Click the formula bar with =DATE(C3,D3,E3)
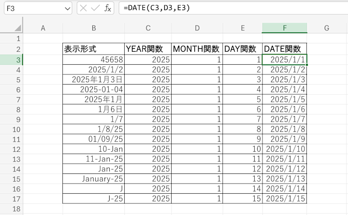 point(233,8)
